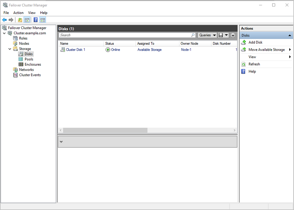Viewport: 294px width, 210px height.
Task: Collapse the Storage tree node
Action: (10, 49)
